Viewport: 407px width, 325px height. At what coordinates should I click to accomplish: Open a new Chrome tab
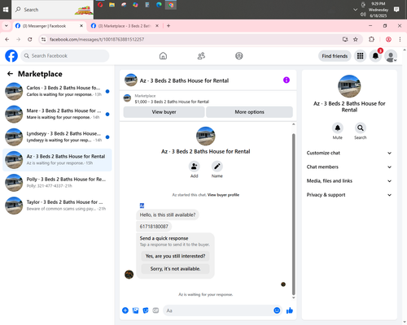pos(168,26)
